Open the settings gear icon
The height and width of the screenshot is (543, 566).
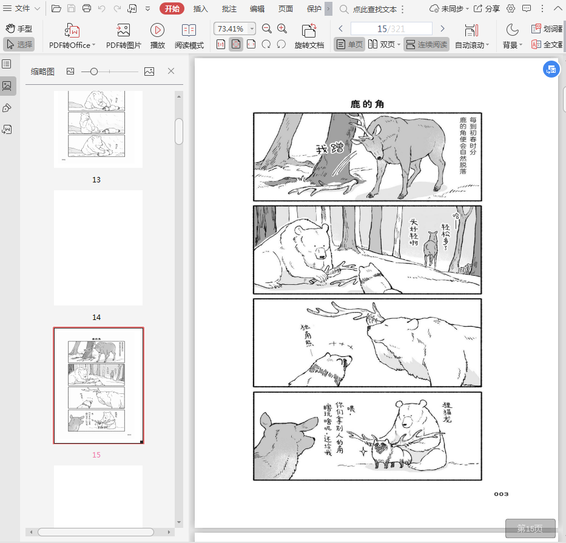tap(511, 8)
